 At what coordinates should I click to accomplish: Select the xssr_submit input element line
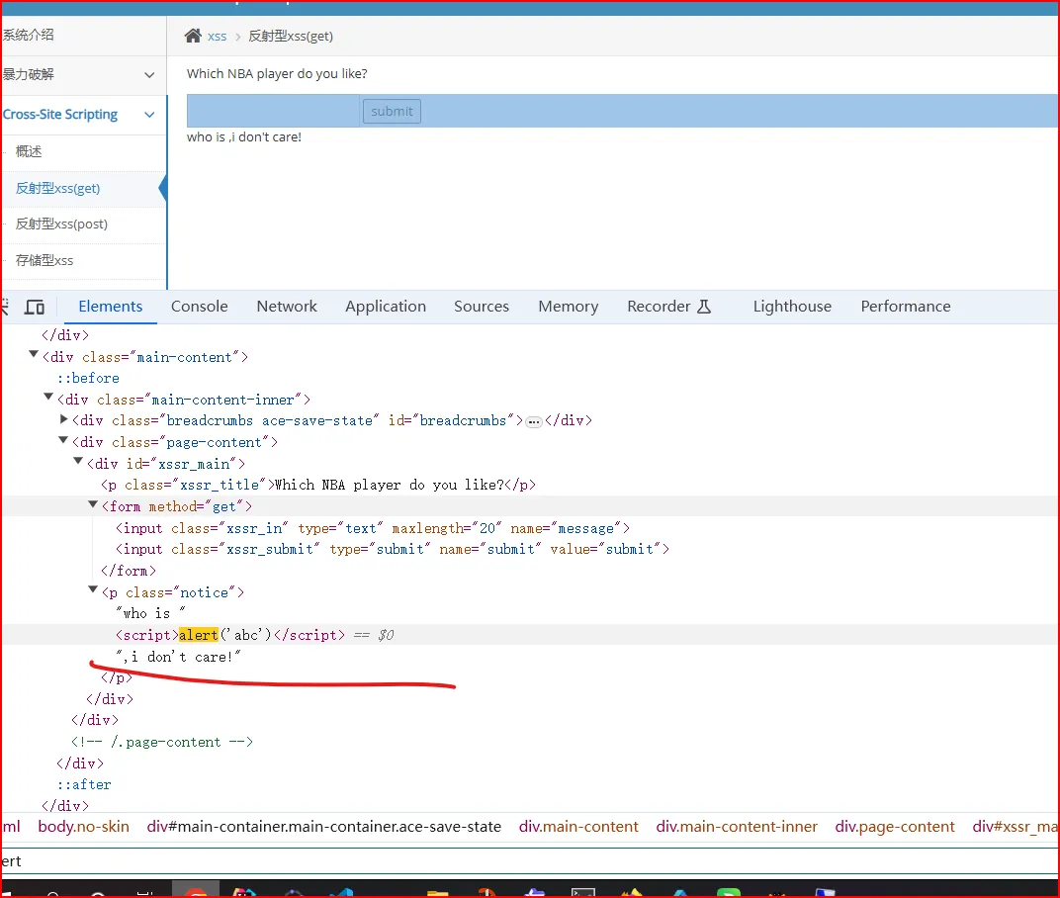click(x=393, y=549)
